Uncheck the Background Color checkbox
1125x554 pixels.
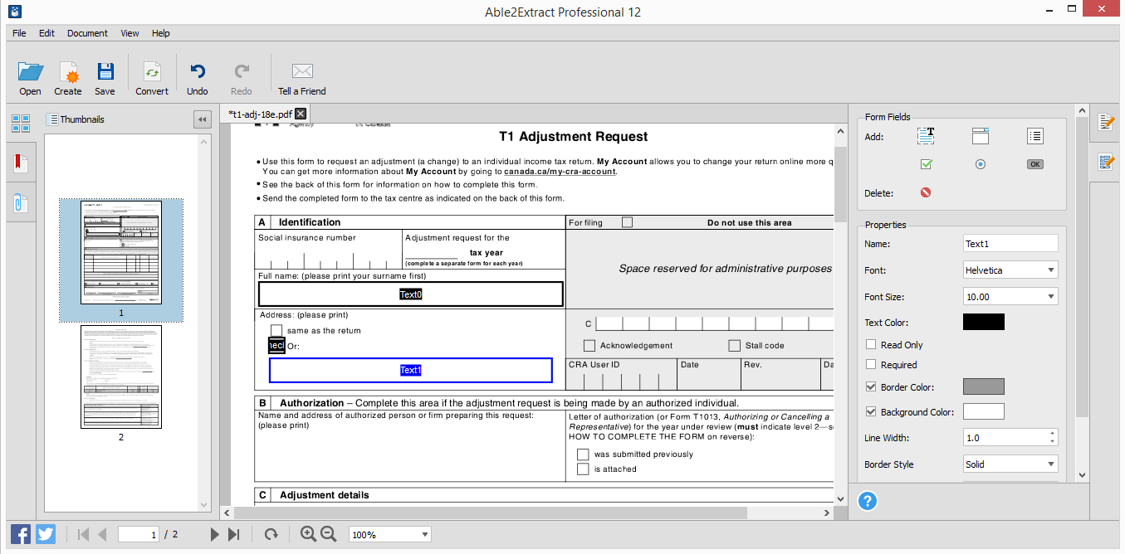pos(871,411)
